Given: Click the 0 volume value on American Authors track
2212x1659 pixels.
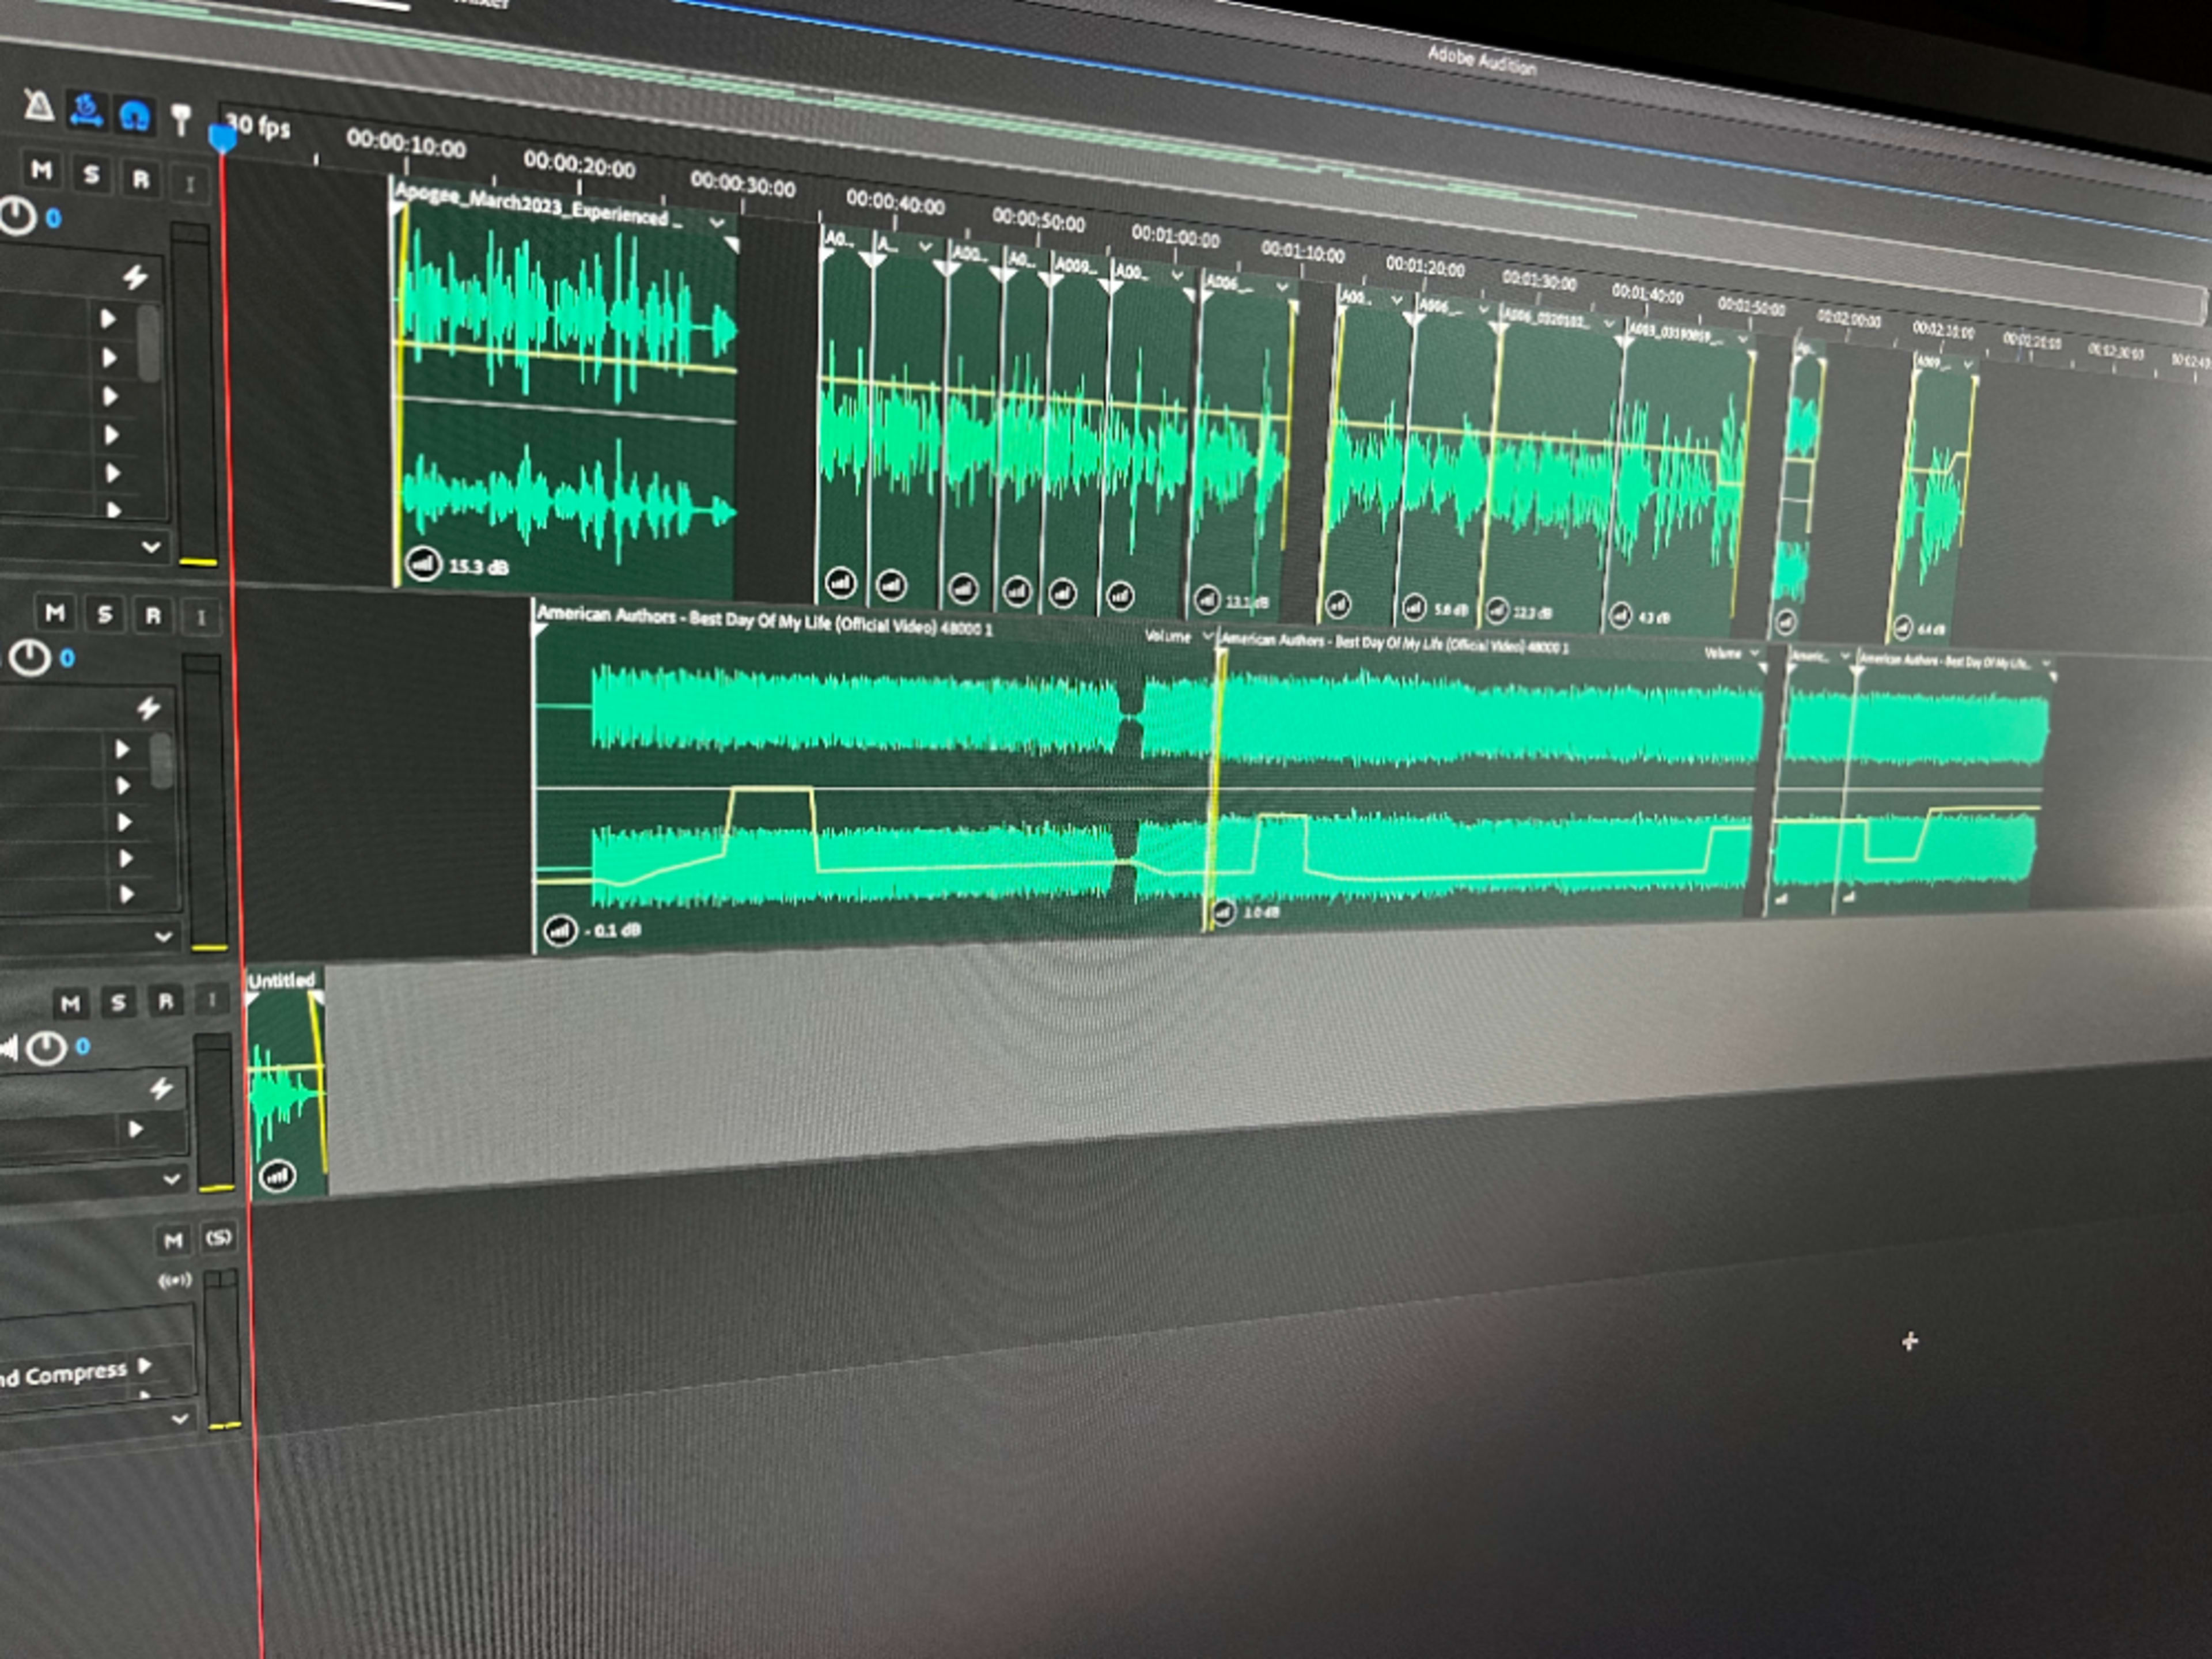Looking at the screenshot, I should [66, 658].
